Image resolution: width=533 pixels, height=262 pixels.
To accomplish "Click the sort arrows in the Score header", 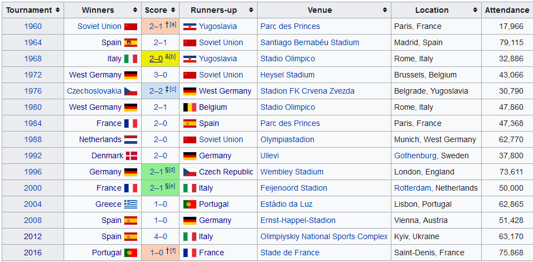I will (173, 10).
